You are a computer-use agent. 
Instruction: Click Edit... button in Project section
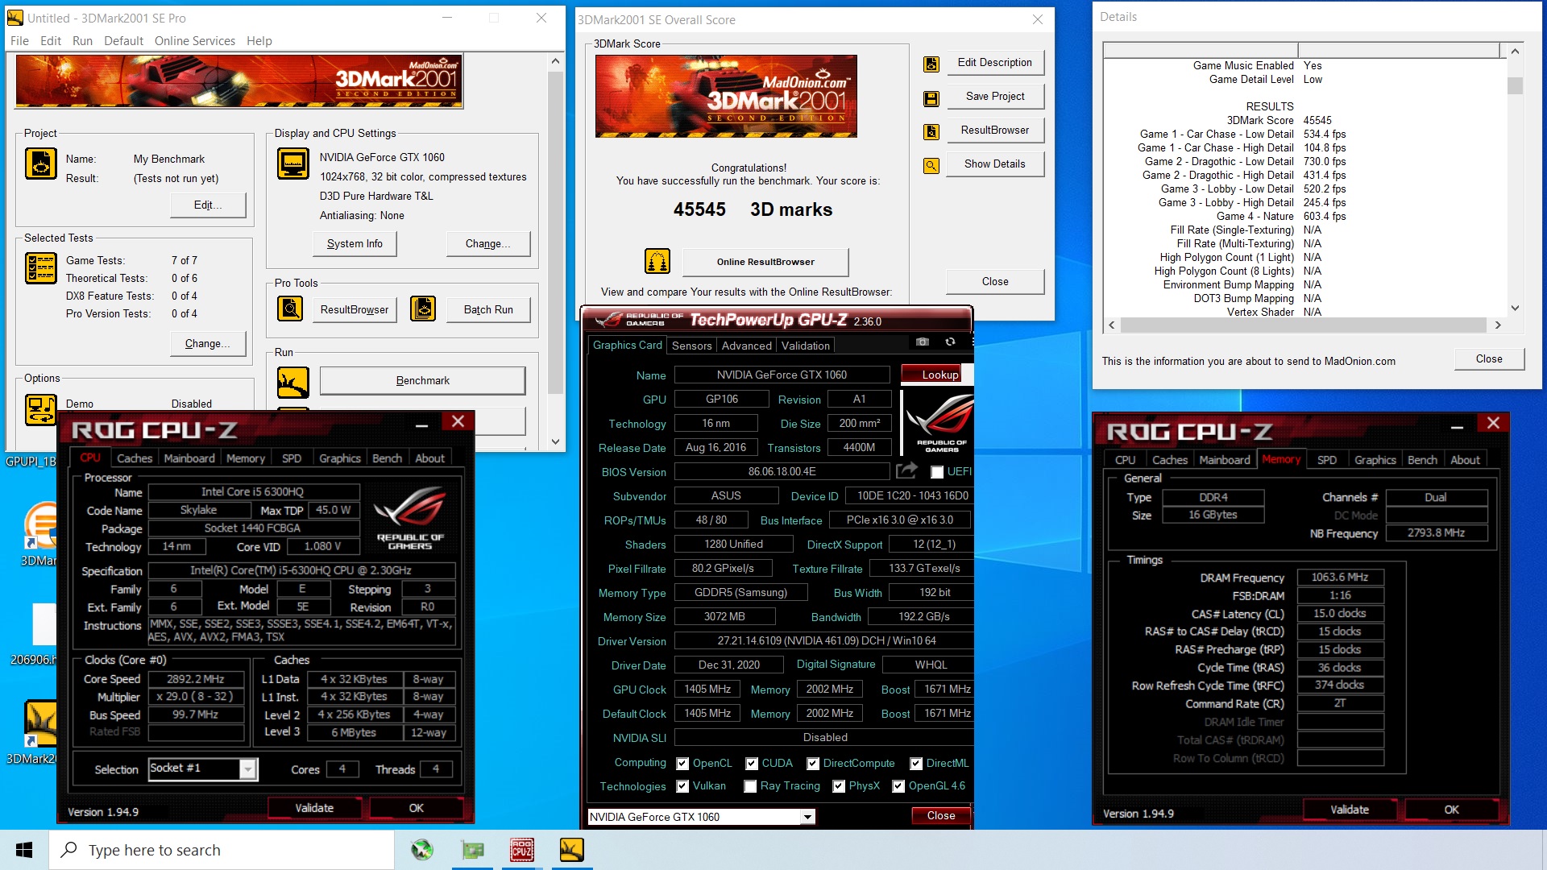point(208,205)
